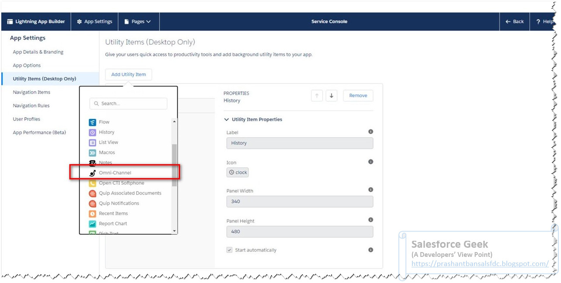
Task: Open User Profiles settings
Action: [x=26, y=119]
